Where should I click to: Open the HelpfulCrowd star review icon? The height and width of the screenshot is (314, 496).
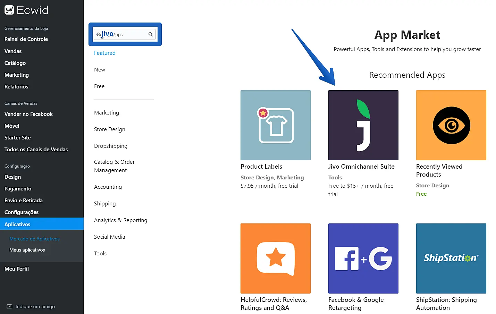point(276,258)
